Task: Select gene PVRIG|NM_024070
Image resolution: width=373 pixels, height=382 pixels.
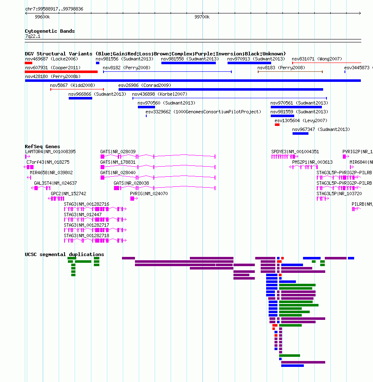Action: coord(149,194)
